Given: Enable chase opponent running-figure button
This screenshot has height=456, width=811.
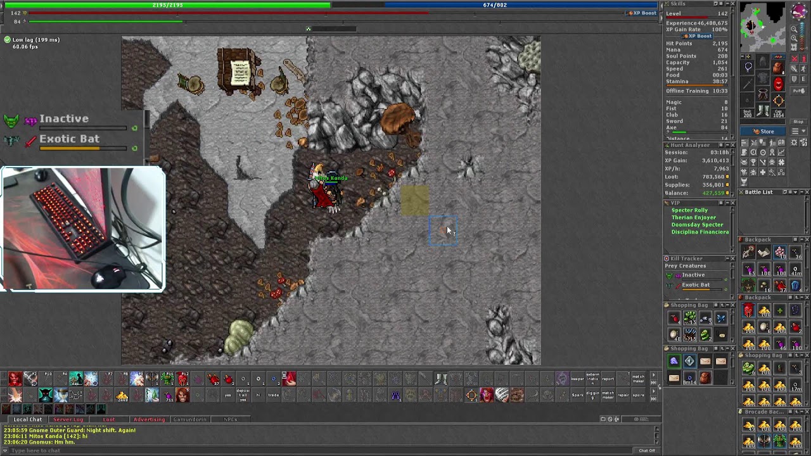Looking at the screenshot, I should (x=803, y=69).
